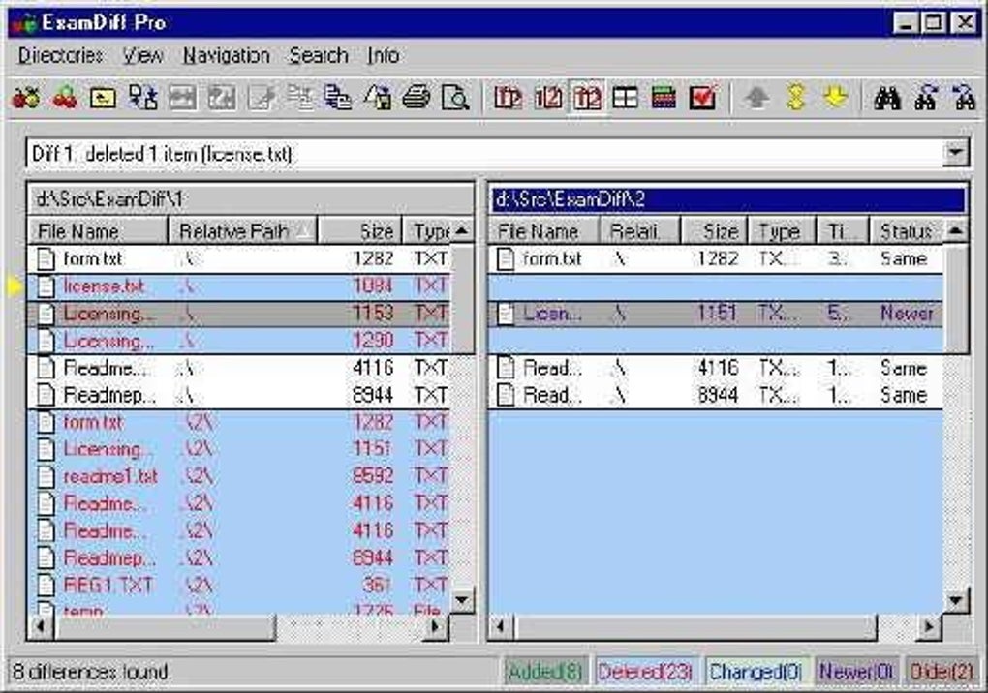Click right pane horizontal scrollbar left arrow
This screenshot has height=693, width=988.
[502, 626]
